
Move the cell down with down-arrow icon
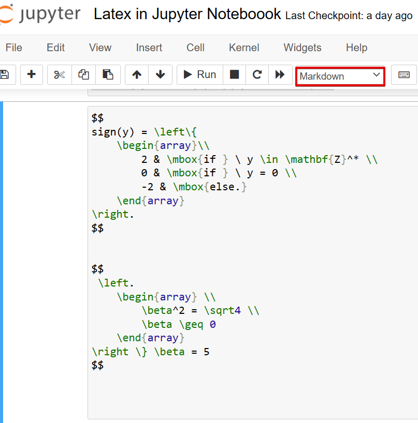point(161,74)
